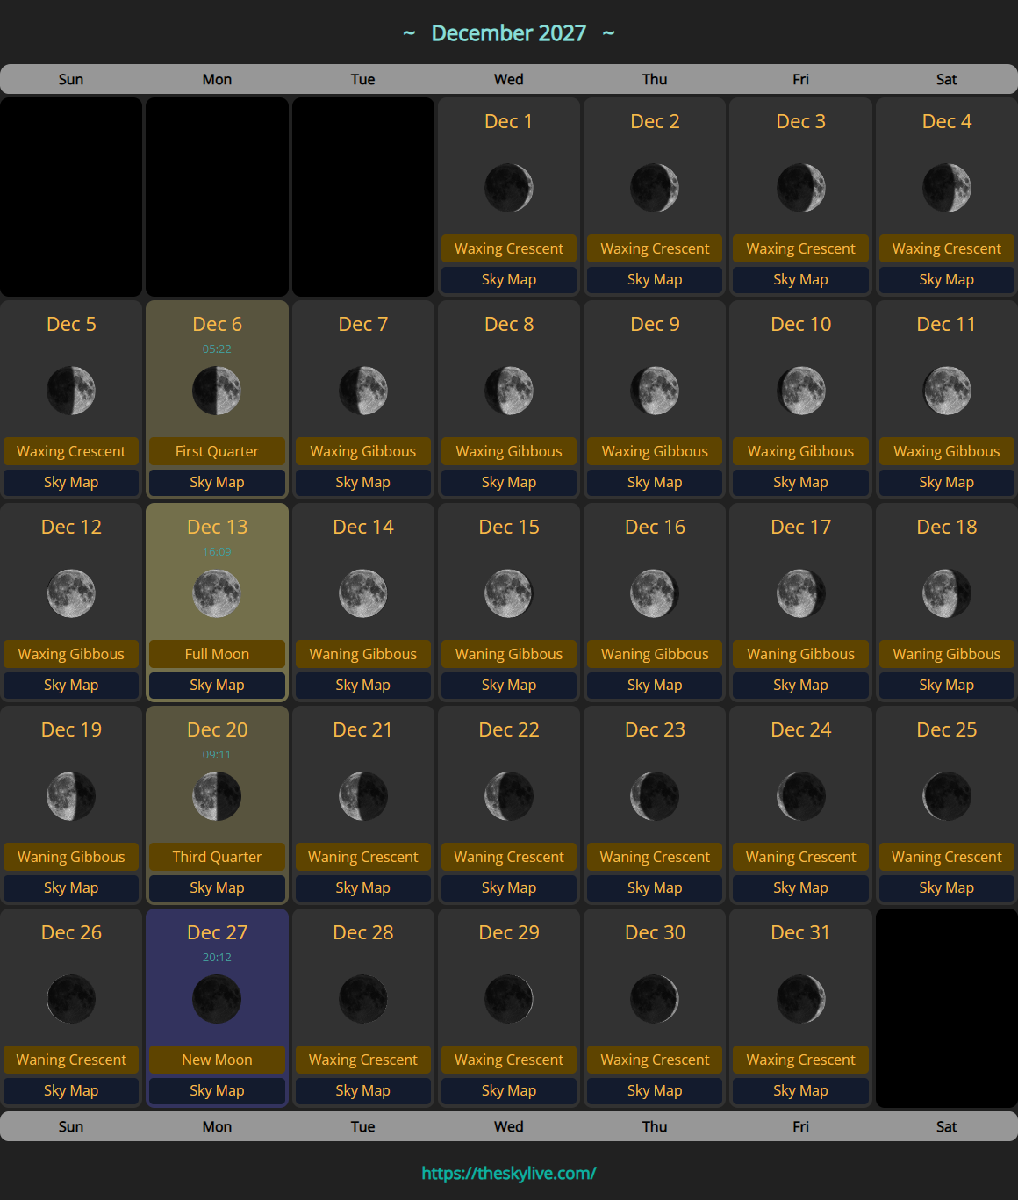Click the Full Moon label on Dec 13
Image resolution: width=1018 pixels, height=1200 pixels.
click(217, 654)
